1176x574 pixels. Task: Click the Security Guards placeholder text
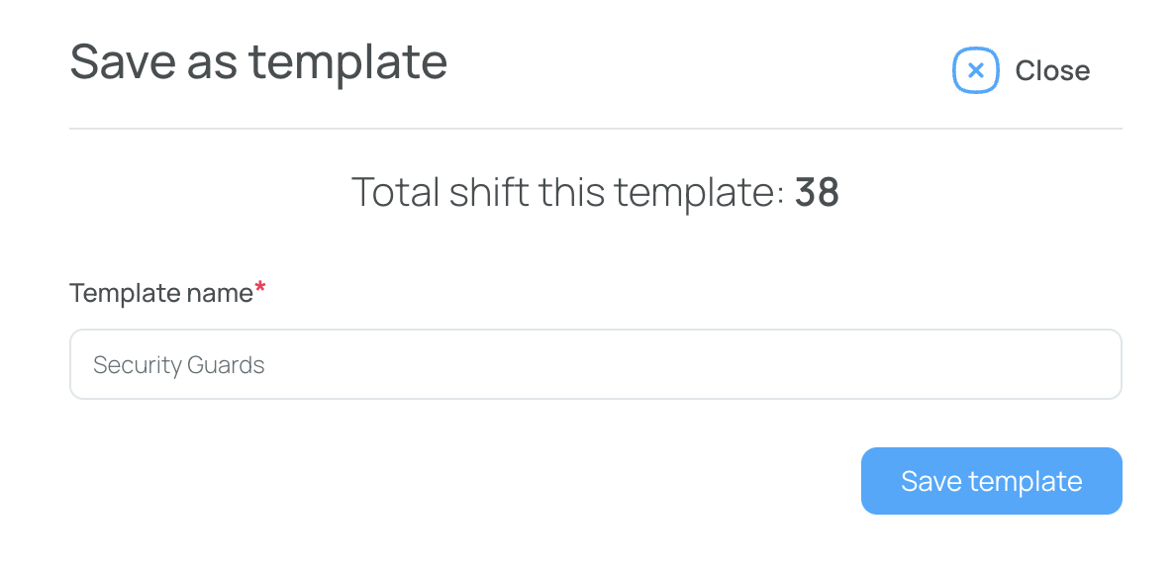(178, 365)
